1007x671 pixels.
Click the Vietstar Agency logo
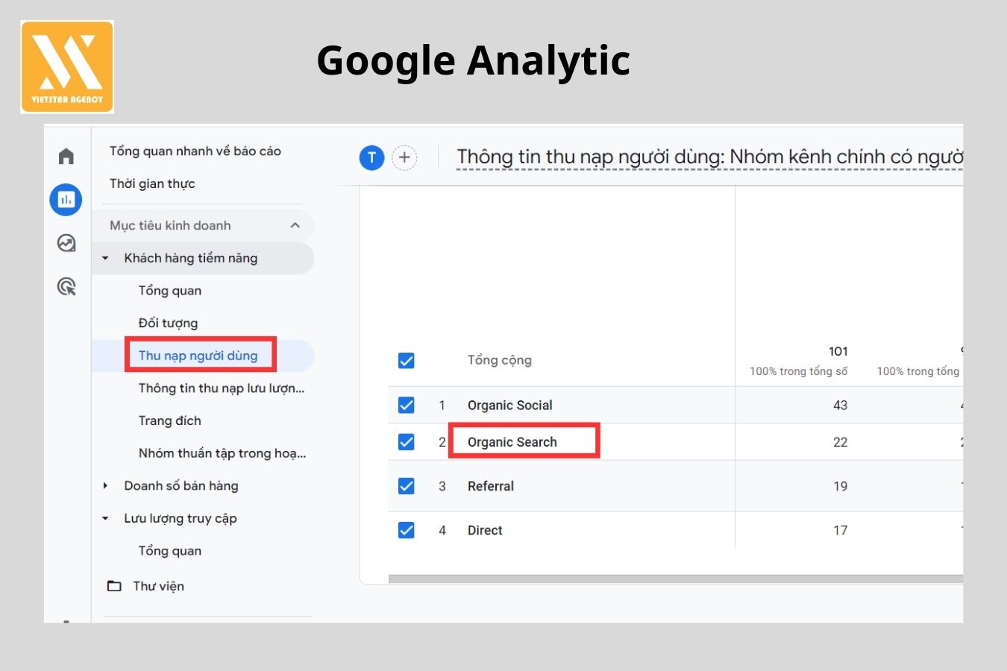[67, 66]
